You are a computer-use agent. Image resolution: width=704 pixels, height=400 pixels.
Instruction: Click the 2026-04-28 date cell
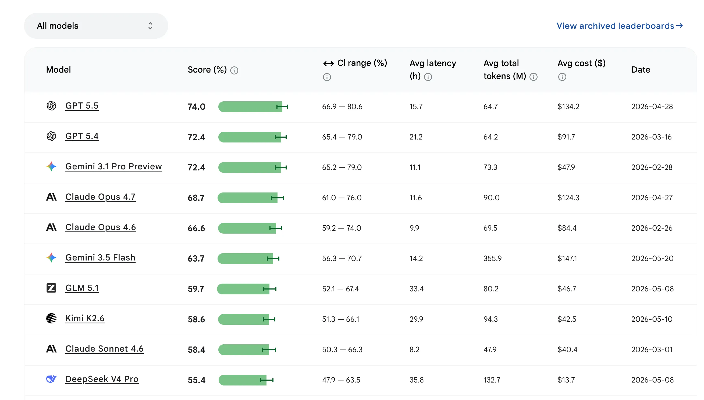[x=652, y=107]
